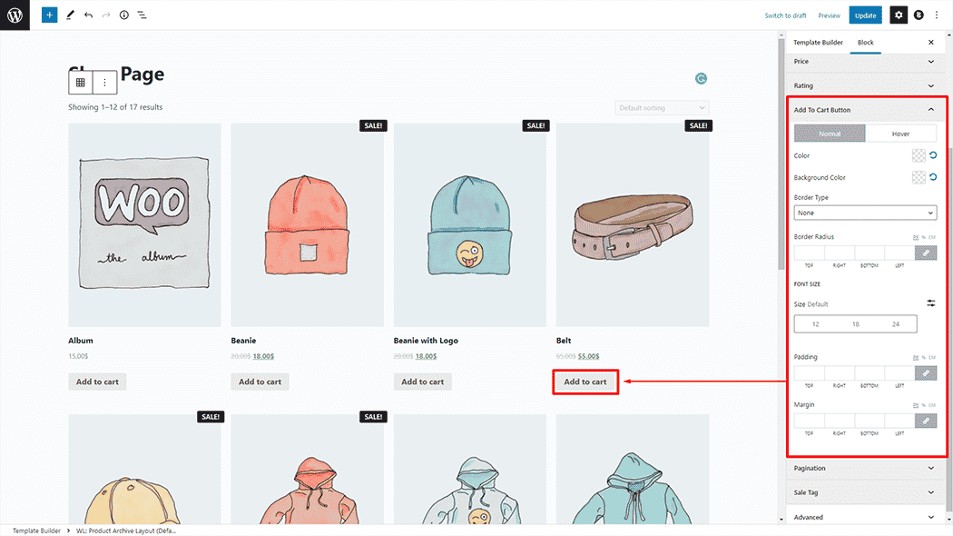Open the Background Color swatch
Image resolution: width=953 pixels, height=536 pixels.
919,178
